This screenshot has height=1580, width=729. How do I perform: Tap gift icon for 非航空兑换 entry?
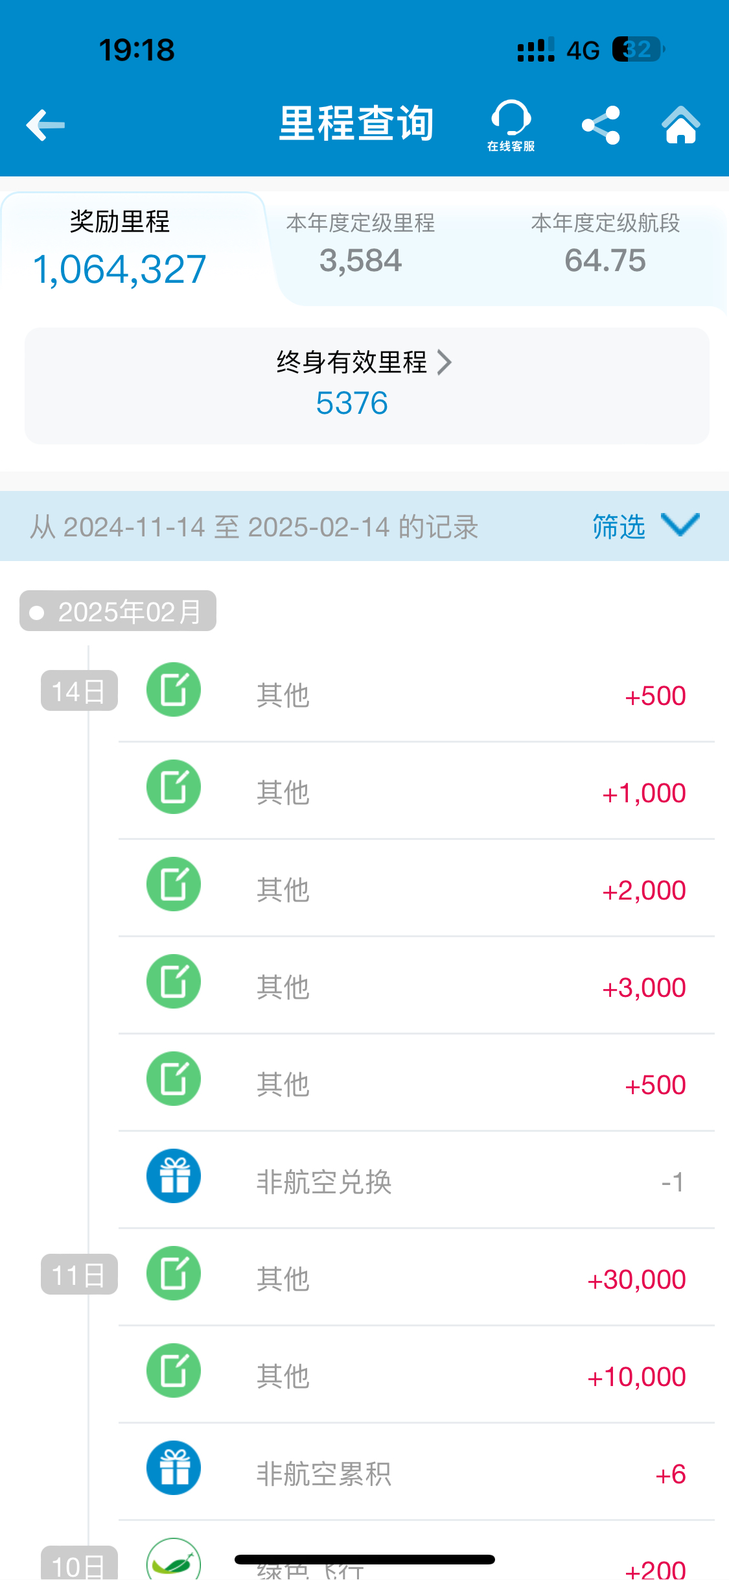(x=174, y=1176)
